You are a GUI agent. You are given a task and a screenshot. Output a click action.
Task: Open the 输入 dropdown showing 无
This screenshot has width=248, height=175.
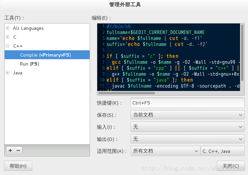tap(188, 127)
